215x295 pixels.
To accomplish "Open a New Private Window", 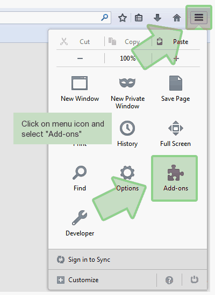I will [x=128, y=93].
